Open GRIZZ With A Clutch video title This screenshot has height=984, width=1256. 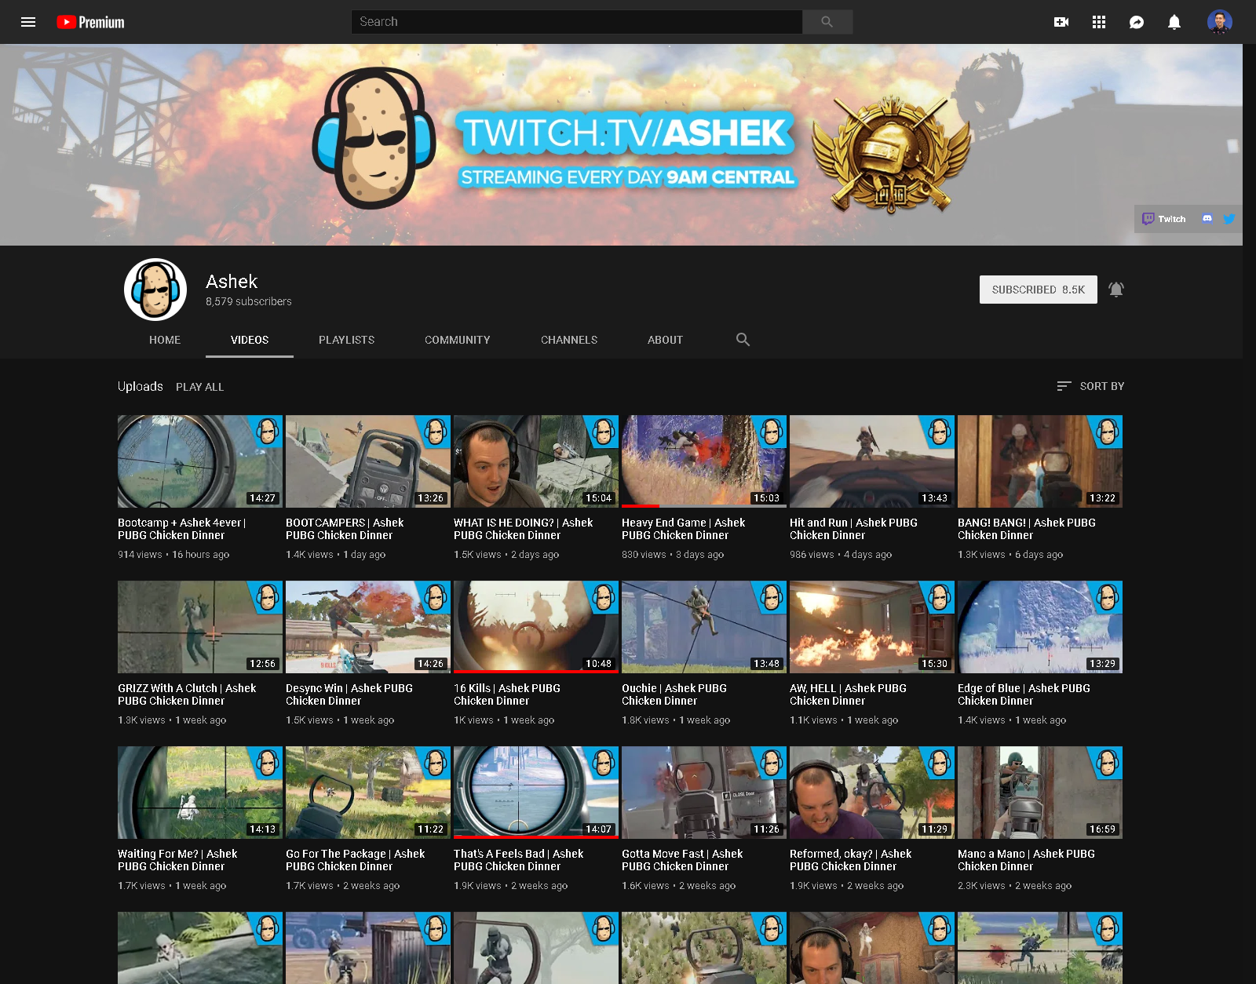pyautogui.click(x=187, y=694)
